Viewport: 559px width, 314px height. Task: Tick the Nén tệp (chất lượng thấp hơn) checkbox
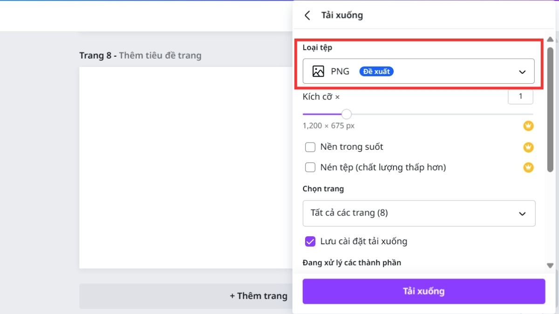click(x=310, y=167)
